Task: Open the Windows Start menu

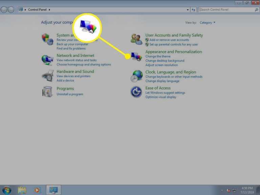Action: 7,190
